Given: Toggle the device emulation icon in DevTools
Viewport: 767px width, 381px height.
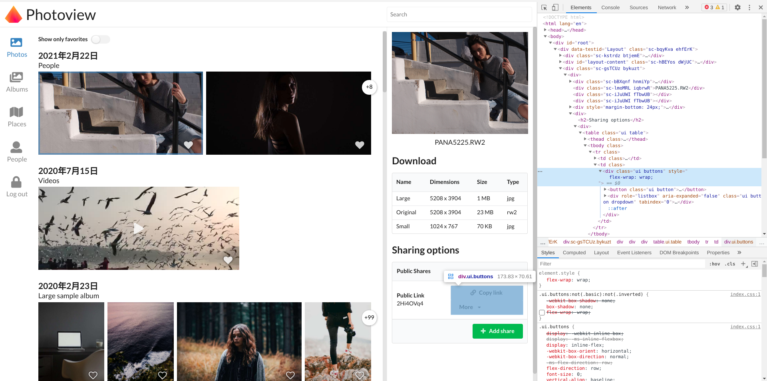Looking at the screenshot, I should point(555,7).
